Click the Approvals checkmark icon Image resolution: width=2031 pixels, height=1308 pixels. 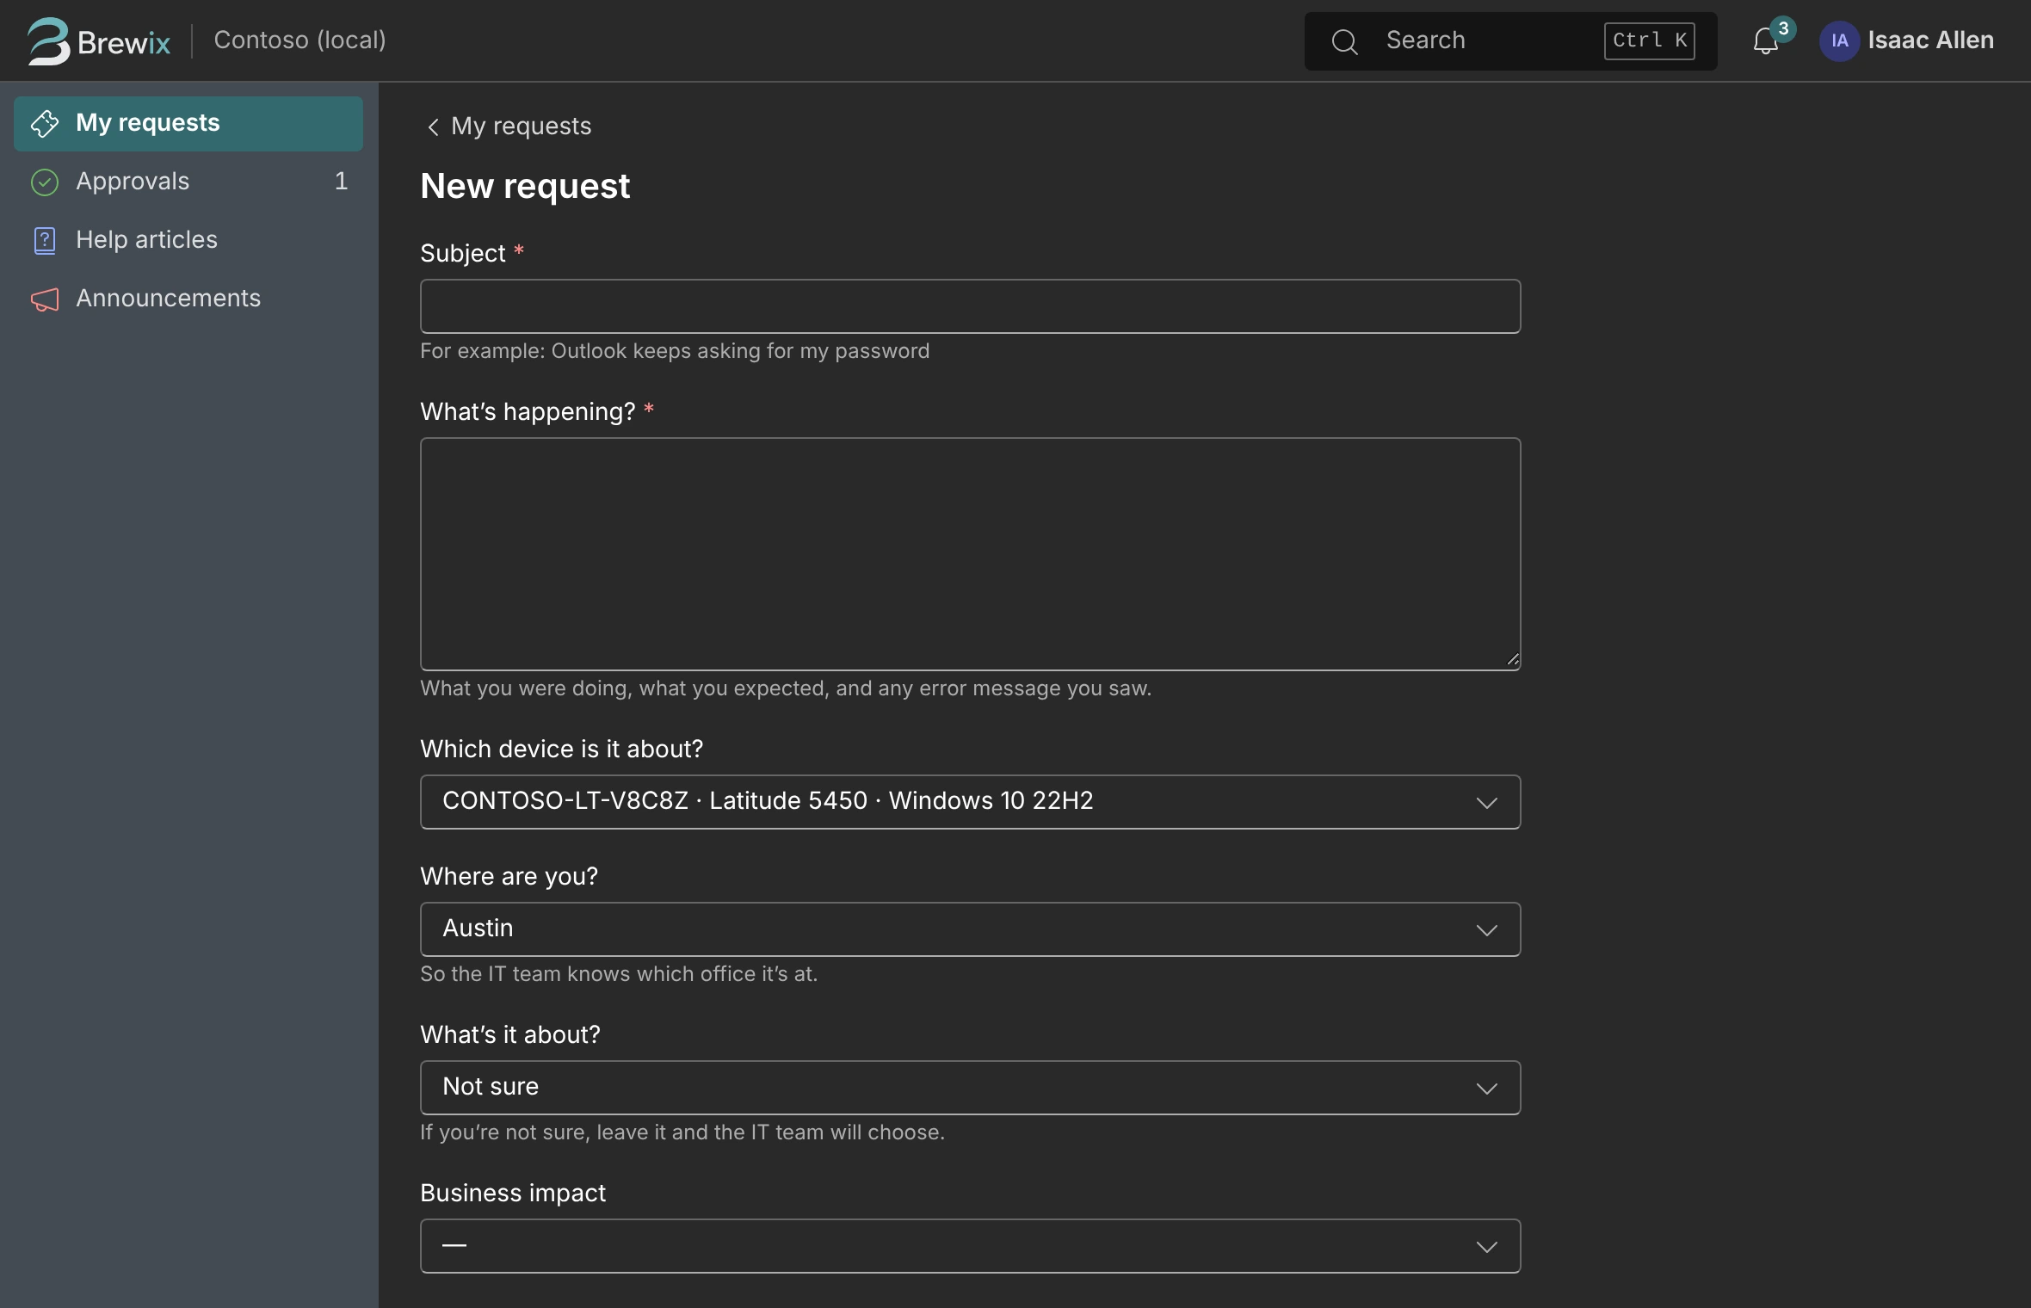tap(45, 182)
